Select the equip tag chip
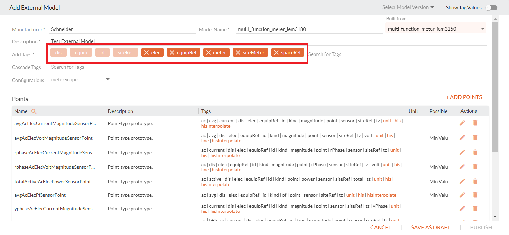 point(81,53)
